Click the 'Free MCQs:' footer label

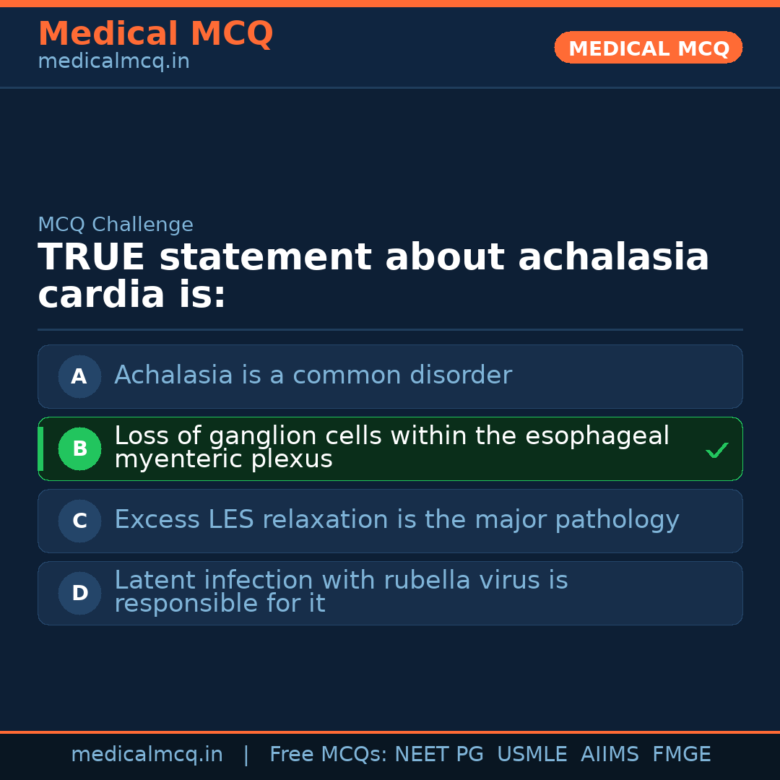click(328, 755)
